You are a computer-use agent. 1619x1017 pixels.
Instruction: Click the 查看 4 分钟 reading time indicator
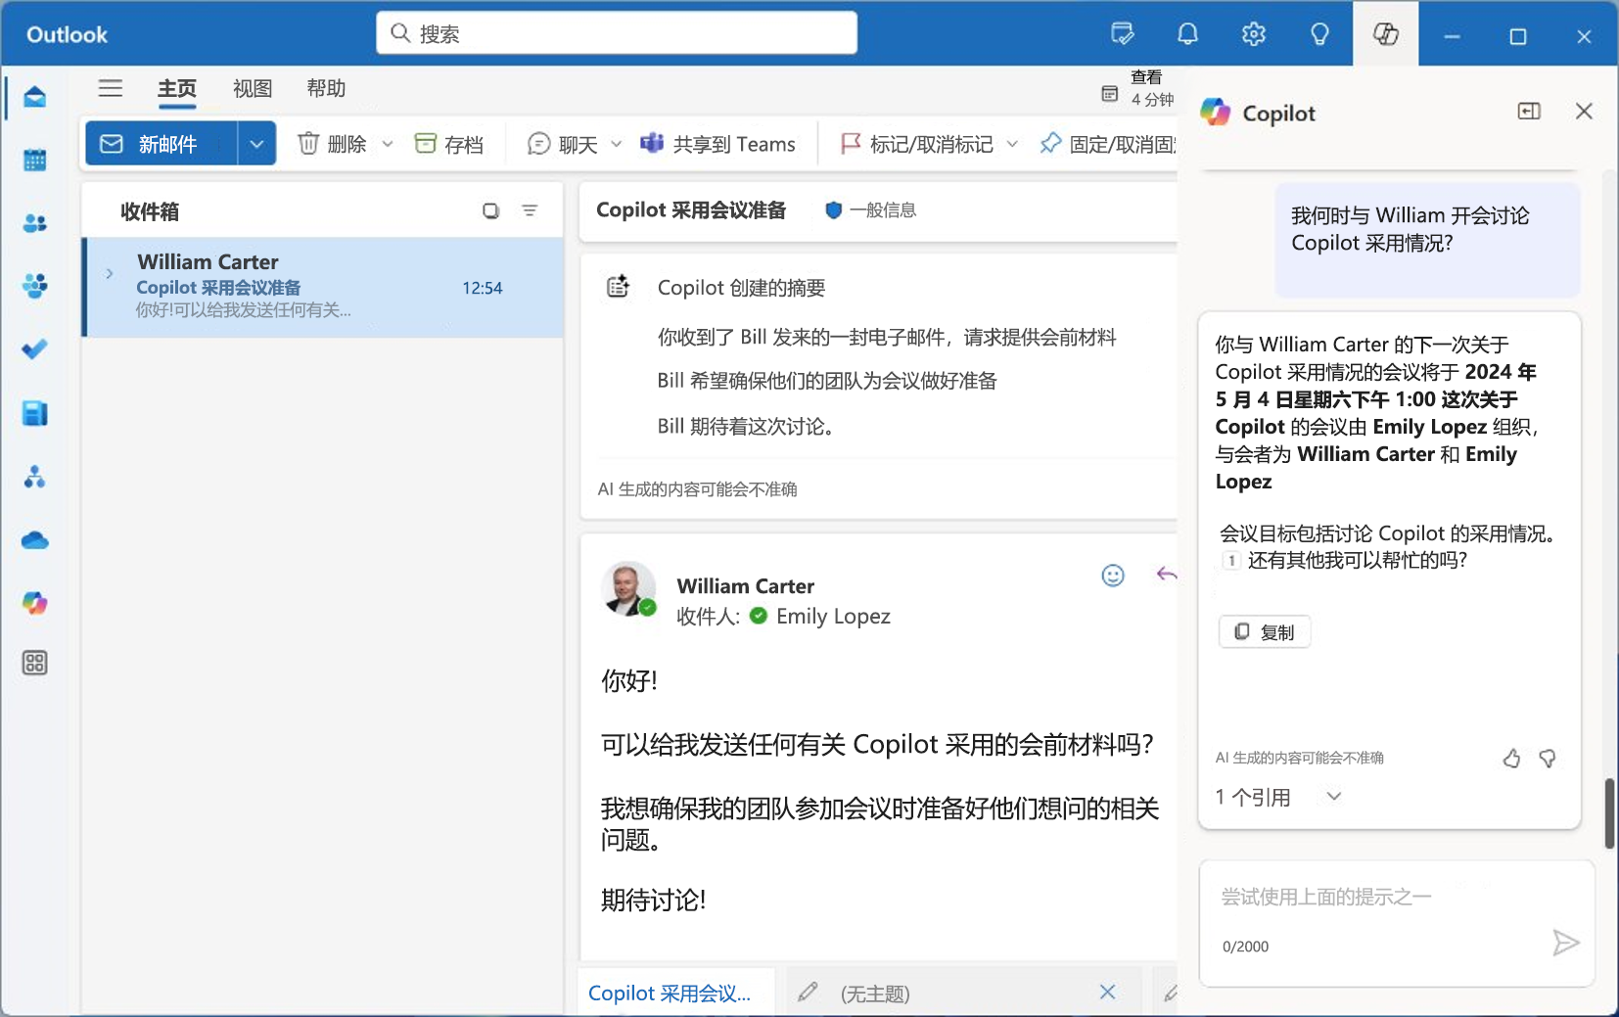pyautogui.click(x=1137, y=88)
